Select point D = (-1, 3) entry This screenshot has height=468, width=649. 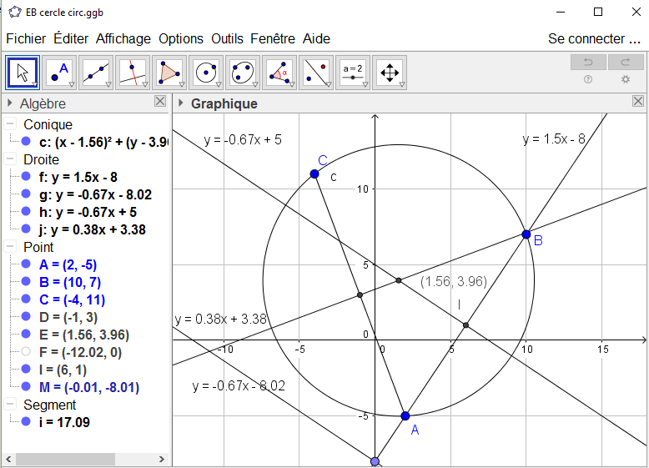(x=68, y=317)
